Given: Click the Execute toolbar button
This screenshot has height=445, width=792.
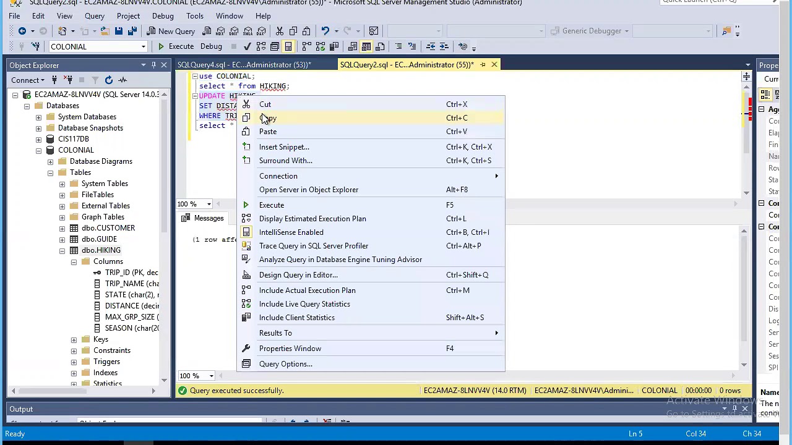Looking at the screenshot, I should coord(176,46).
